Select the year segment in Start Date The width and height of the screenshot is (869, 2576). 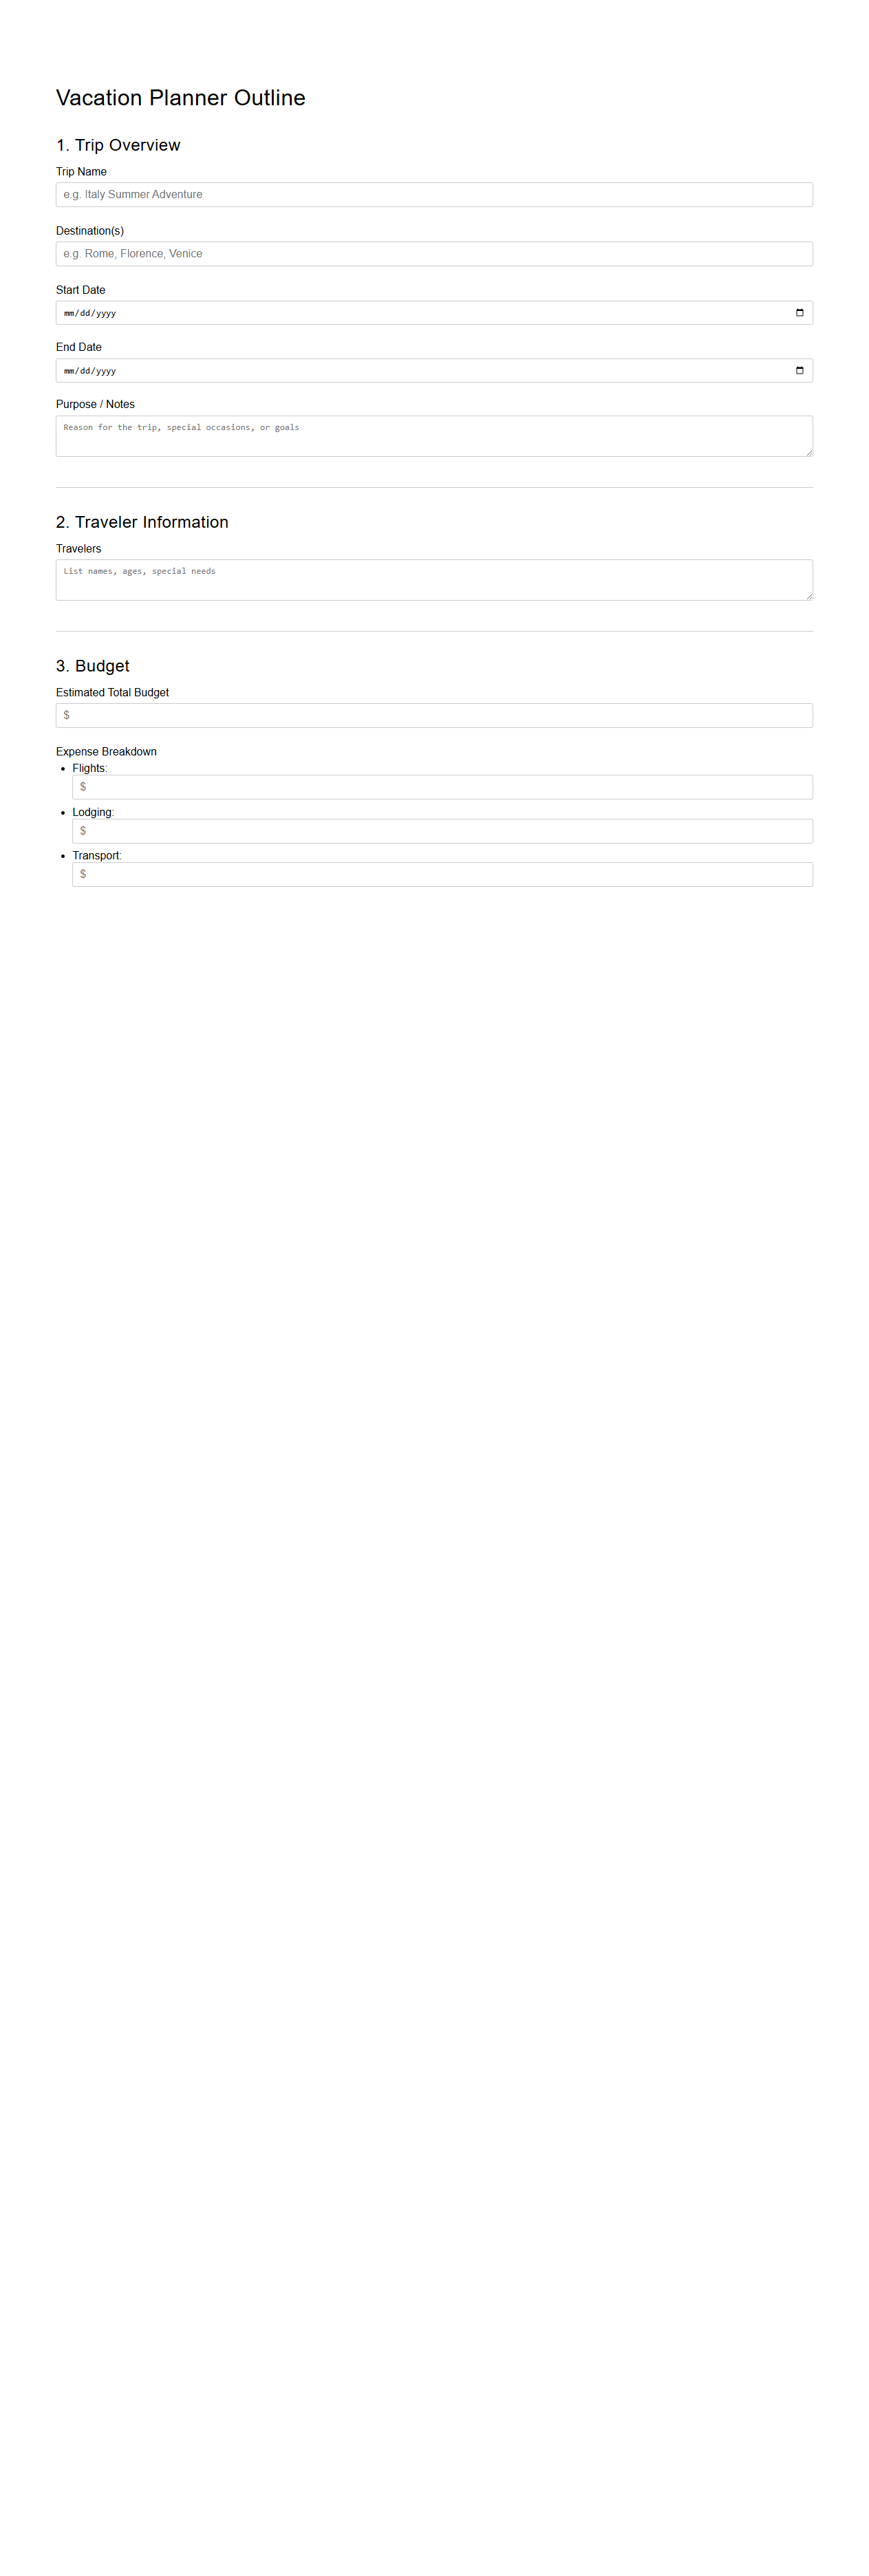coord(106,313)
